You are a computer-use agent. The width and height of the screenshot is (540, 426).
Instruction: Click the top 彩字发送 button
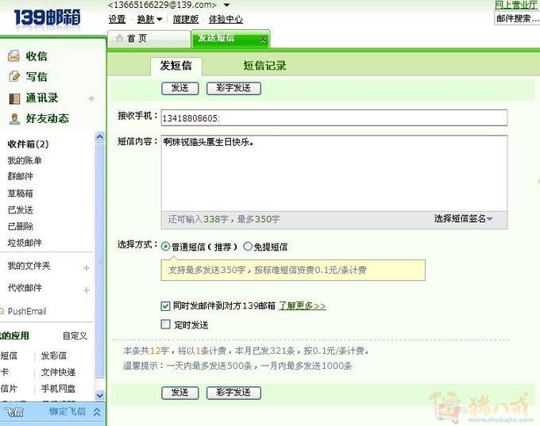coord(233,88)
